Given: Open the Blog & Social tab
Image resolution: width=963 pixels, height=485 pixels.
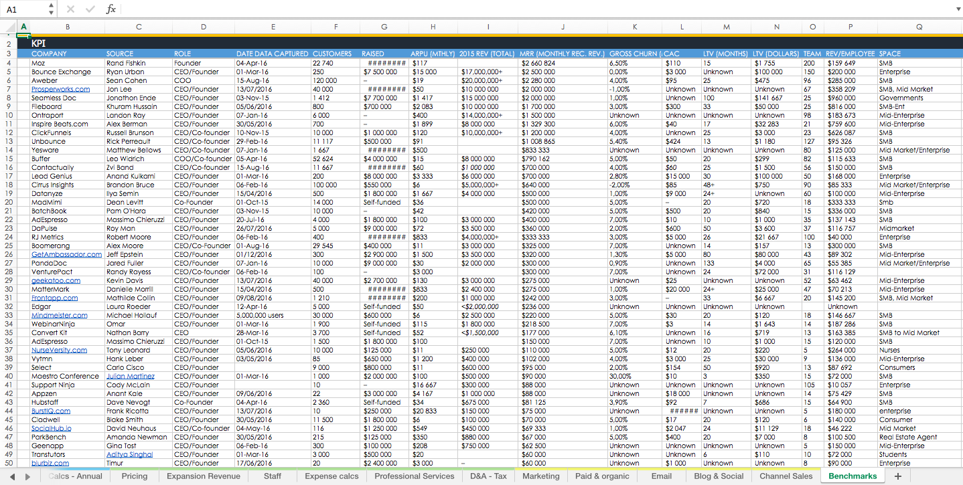Looking at the screenshot, I should tap(719, 476).
